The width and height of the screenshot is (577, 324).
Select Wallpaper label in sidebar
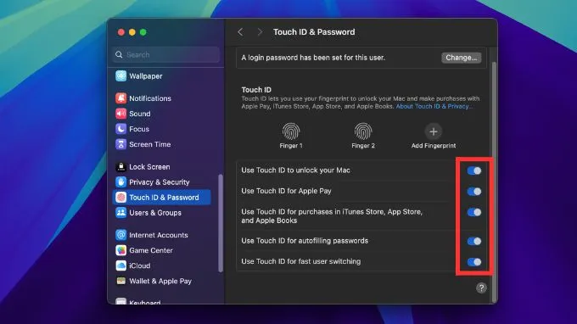tap(146, 76)
